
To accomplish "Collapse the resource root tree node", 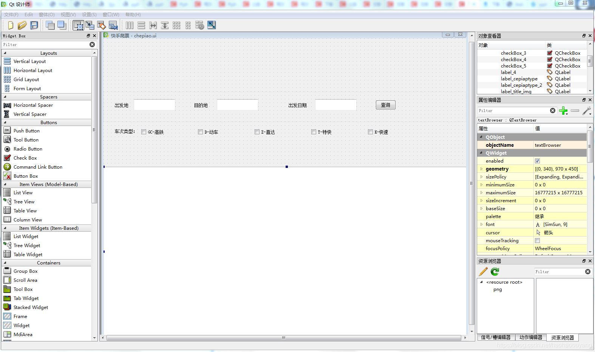I will [x=481, y=282].
